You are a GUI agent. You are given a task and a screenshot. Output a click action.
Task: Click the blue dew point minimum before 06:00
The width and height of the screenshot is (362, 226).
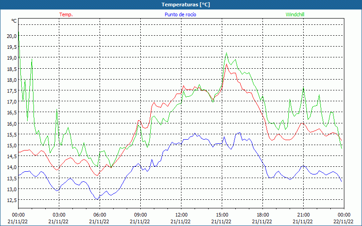click(97, 199)
